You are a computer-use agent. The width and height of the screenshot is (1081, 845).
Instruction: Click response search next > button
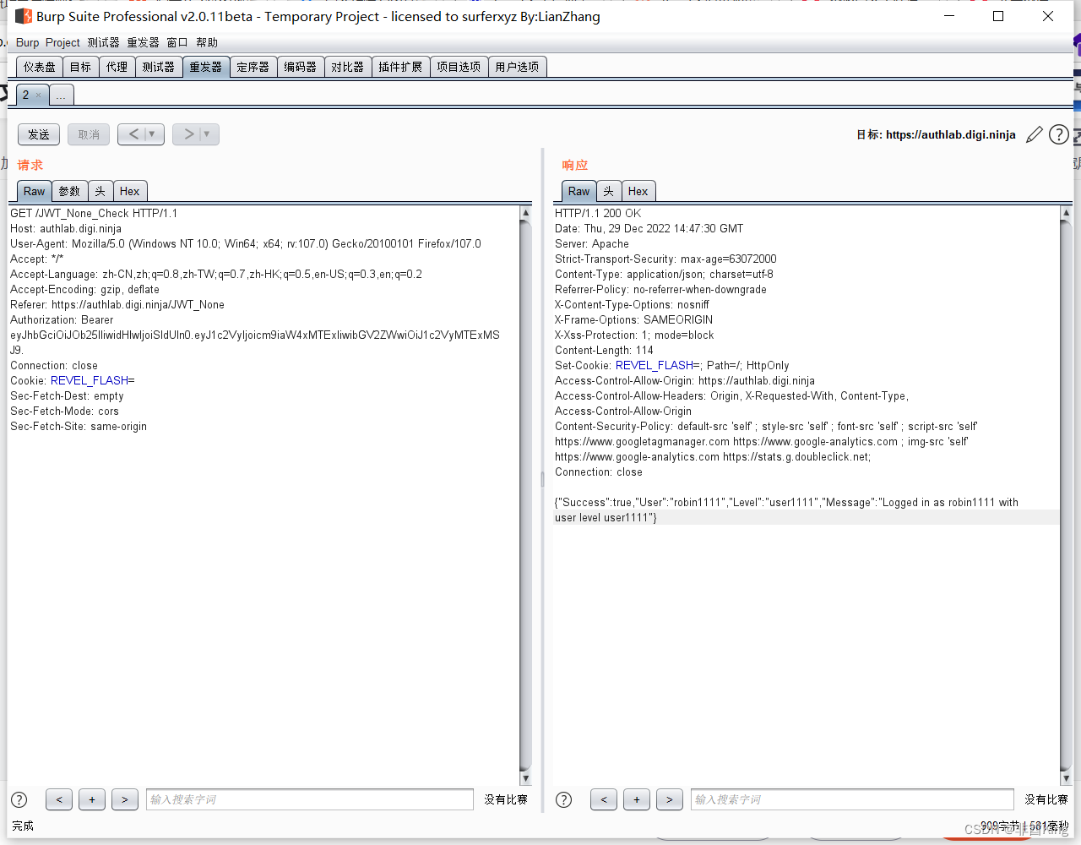click(670, 799)
